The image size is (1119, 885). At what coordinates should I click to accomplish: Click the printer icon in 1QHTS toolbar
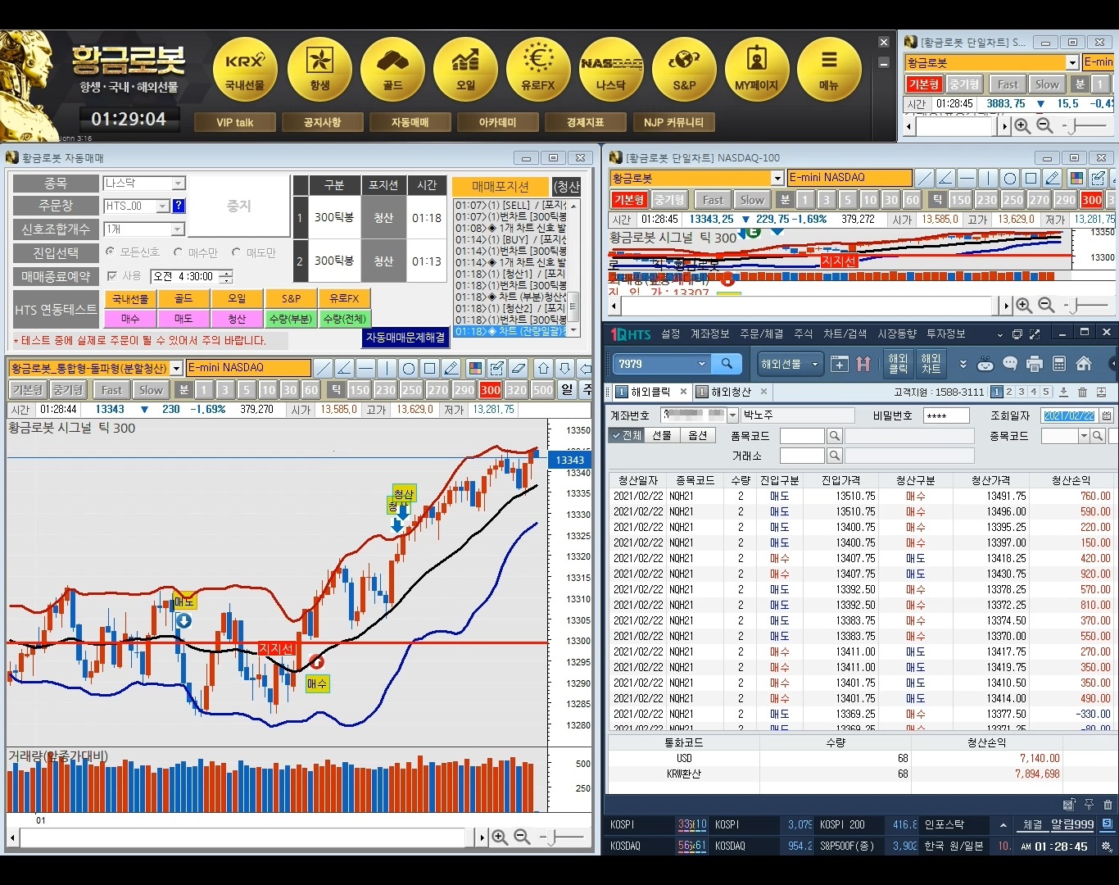(1035, 364)
